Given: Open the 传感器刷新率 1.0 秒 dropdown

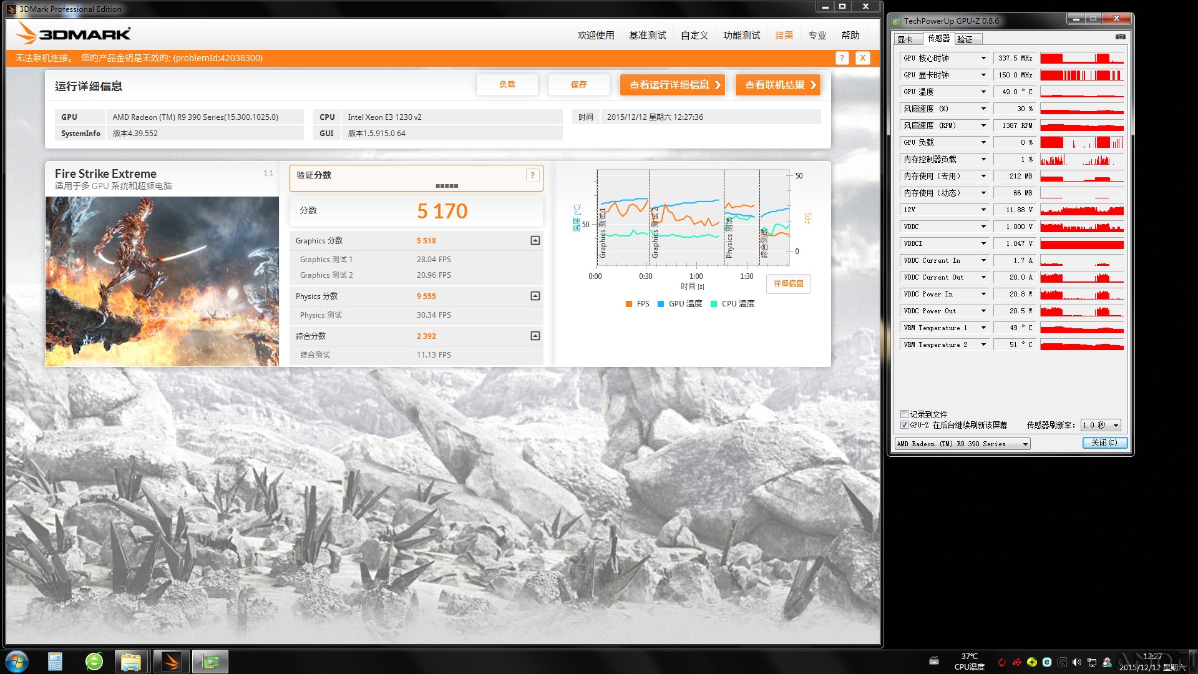Looking at the screenshot, I should pyautogui.click(x=1101, y=425).
